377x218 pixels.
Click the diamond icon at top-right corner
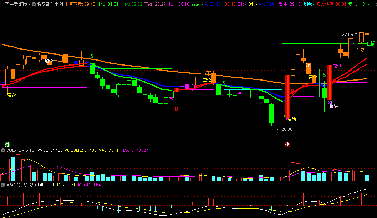pyautogui.click(x=375, y=4)
